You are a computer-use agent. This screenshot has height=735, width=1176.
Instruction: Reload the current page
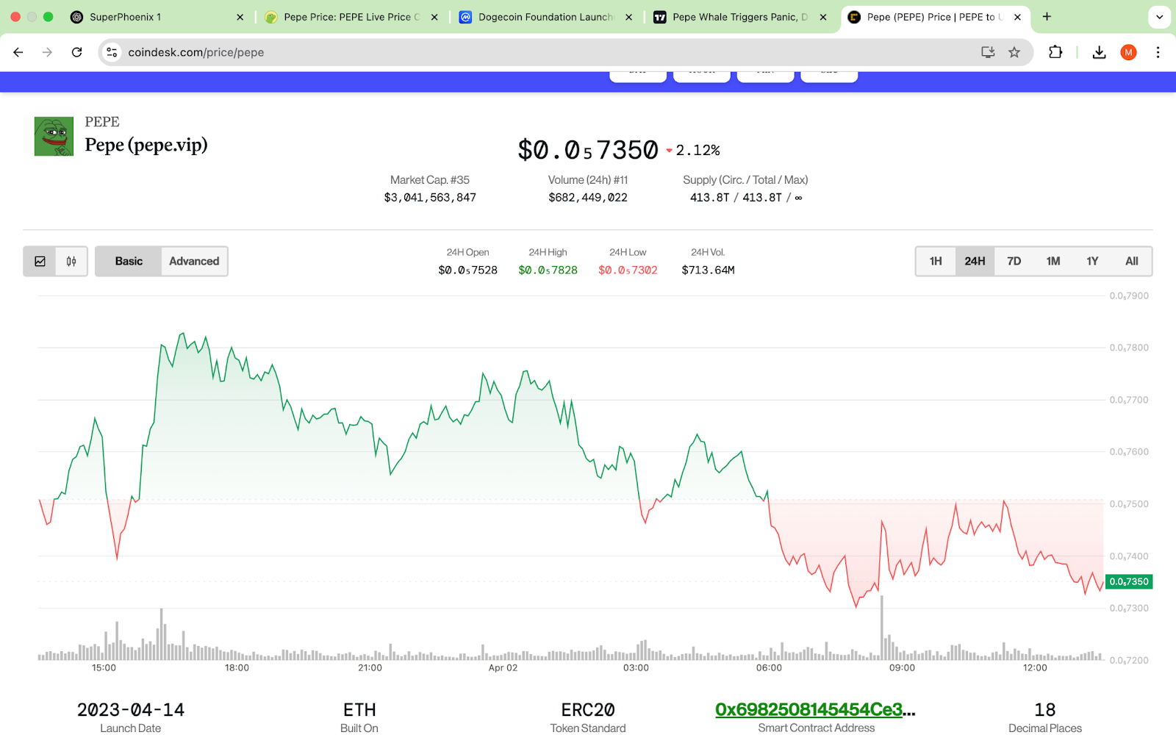(76, 52)
